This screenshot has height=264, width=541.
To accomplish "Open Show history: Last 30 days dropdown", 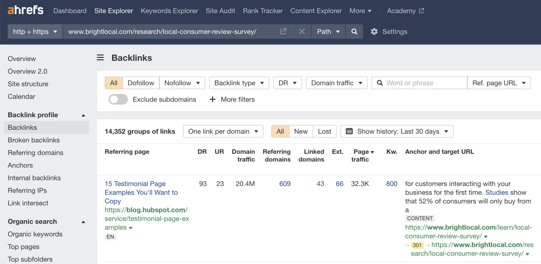I will coord(397,131).
